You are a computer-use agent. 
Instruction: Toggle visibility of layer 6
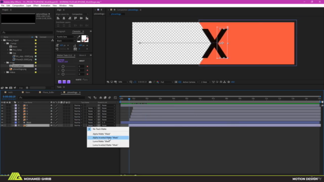[x=2, y=120]
